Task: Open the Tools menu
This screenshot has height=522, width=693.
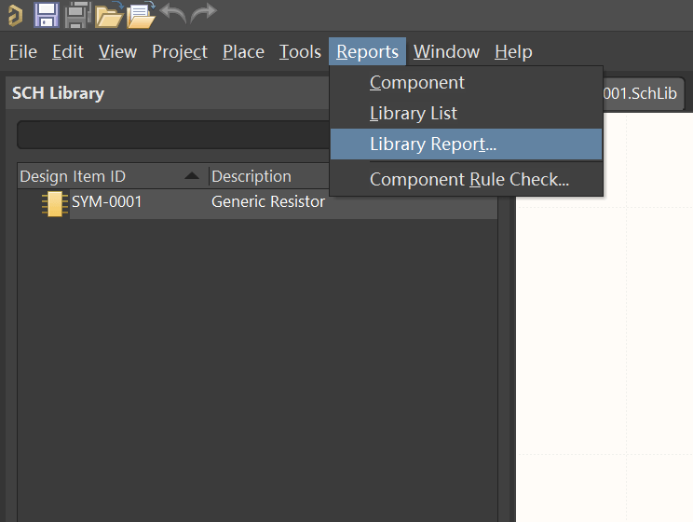Action: coord(300,52)
